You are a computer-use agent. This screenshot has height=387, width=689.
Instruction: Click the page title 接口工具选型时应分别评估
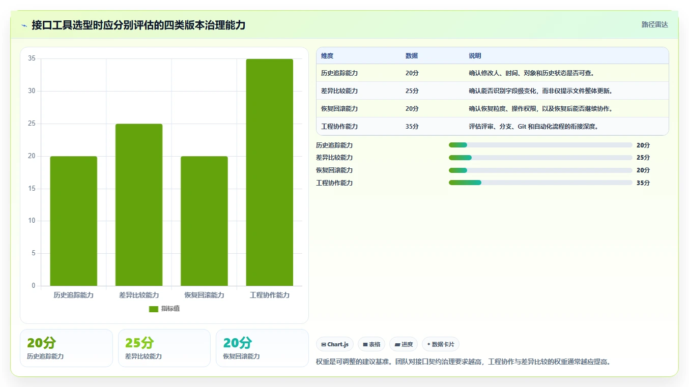tap(138, 25)
